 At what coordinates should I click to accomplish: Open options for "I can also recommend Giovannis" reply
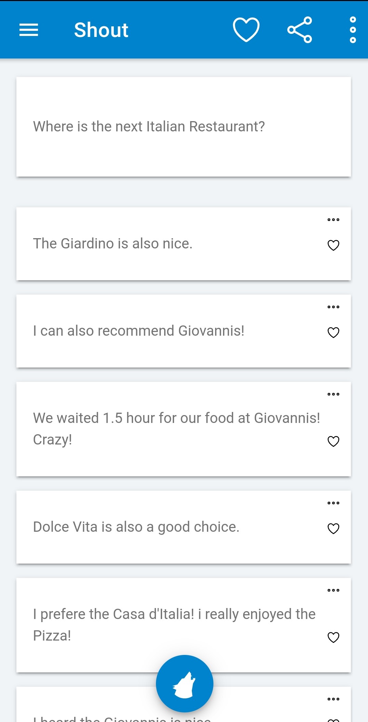[333, 307]
